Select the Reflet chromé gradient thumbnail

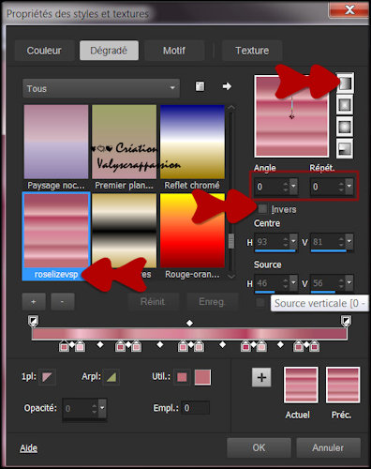pyautogui.click(x=192, y=142)
